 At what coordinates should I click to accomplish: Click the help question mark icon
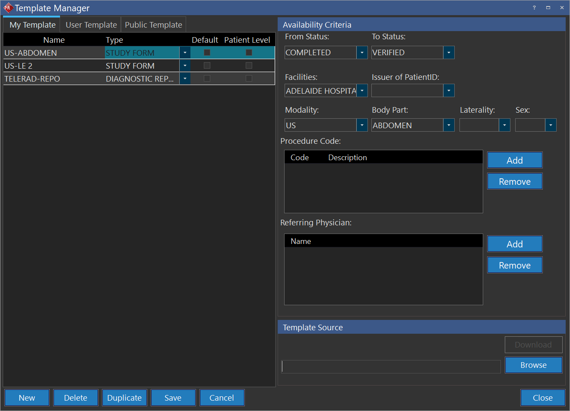[x=534, y=8]
